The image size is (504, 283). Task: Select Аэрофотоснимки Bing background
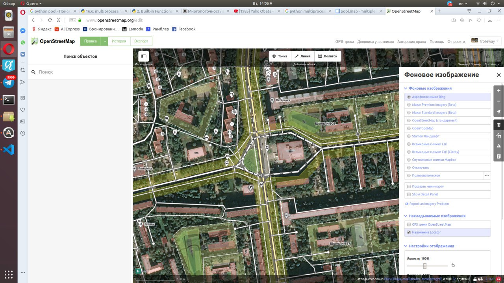pyautogui.click(x=448, y=97)
